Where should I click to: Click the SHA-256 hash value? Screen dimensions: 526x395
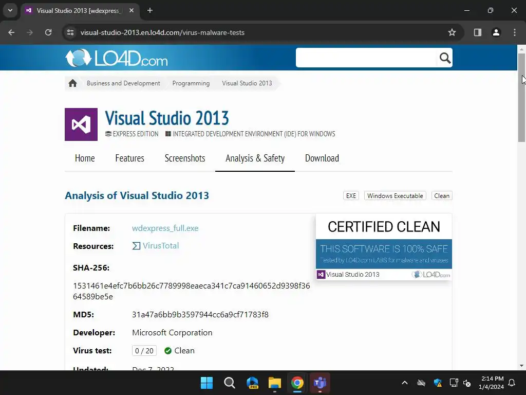192,291
